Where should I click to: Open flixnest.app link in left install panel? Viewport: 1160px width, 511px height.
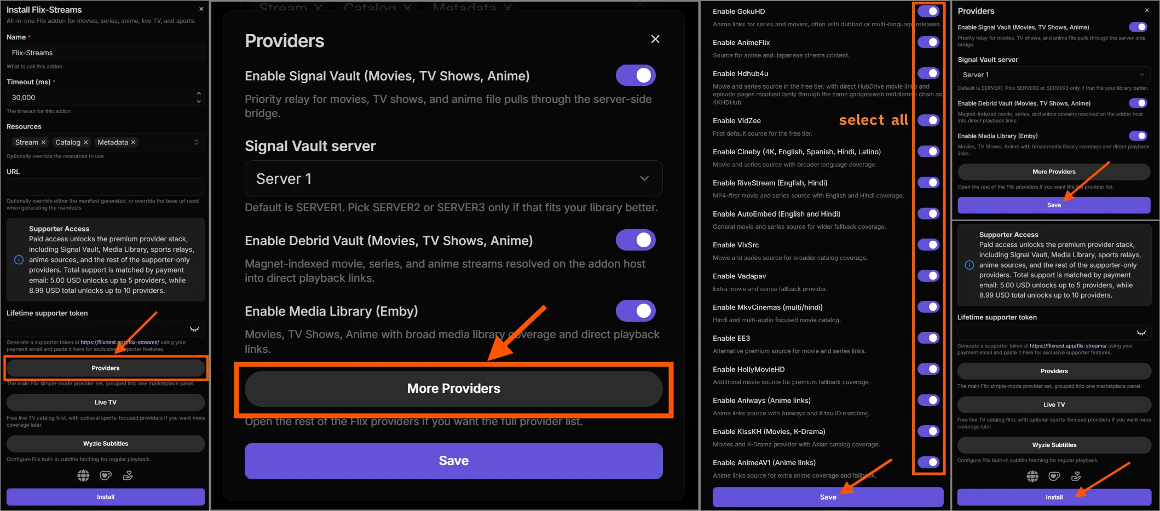point(120,342)
